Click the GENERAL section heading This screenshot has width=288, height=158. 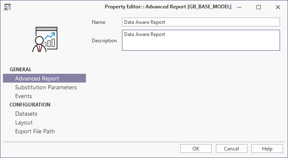[x=21, y=70]
